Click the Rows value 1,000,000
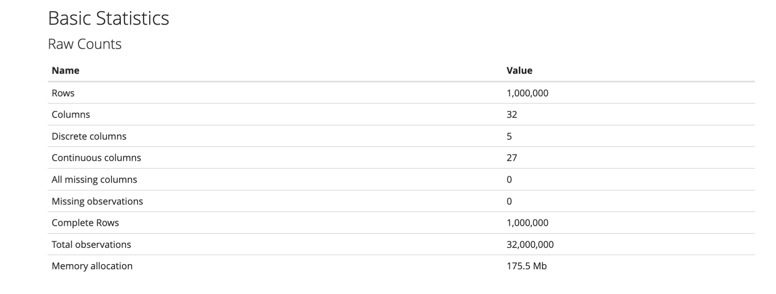The width and height of the screenshot is (776, 294). 527,93
